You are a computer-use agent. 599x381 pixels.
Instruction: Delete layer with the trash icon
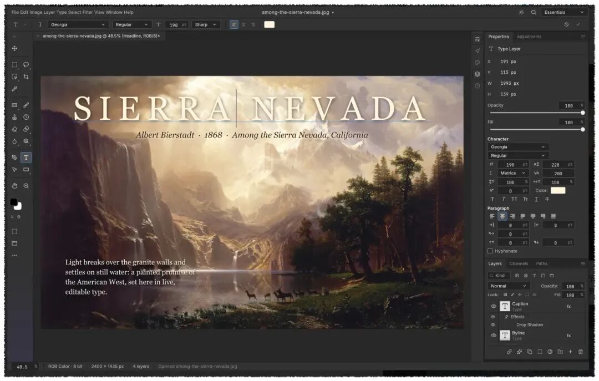(580, 352)
